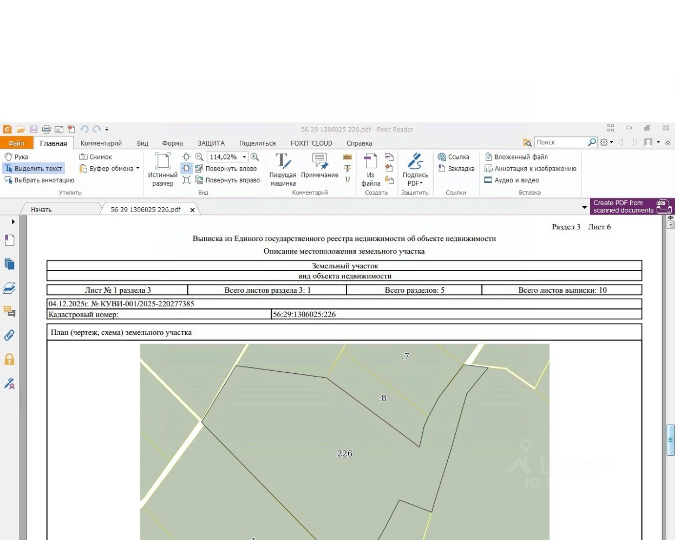Open the Буфер обмена dropdown
The height and width of the screenshot is (540, 693).
[x=109, y=169]
